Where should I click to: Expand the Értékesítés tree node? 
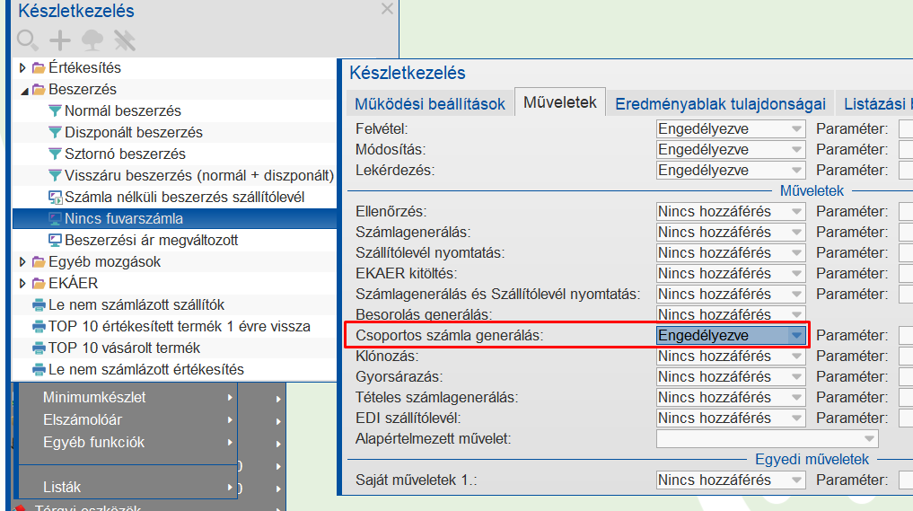[x=22, y=67]
